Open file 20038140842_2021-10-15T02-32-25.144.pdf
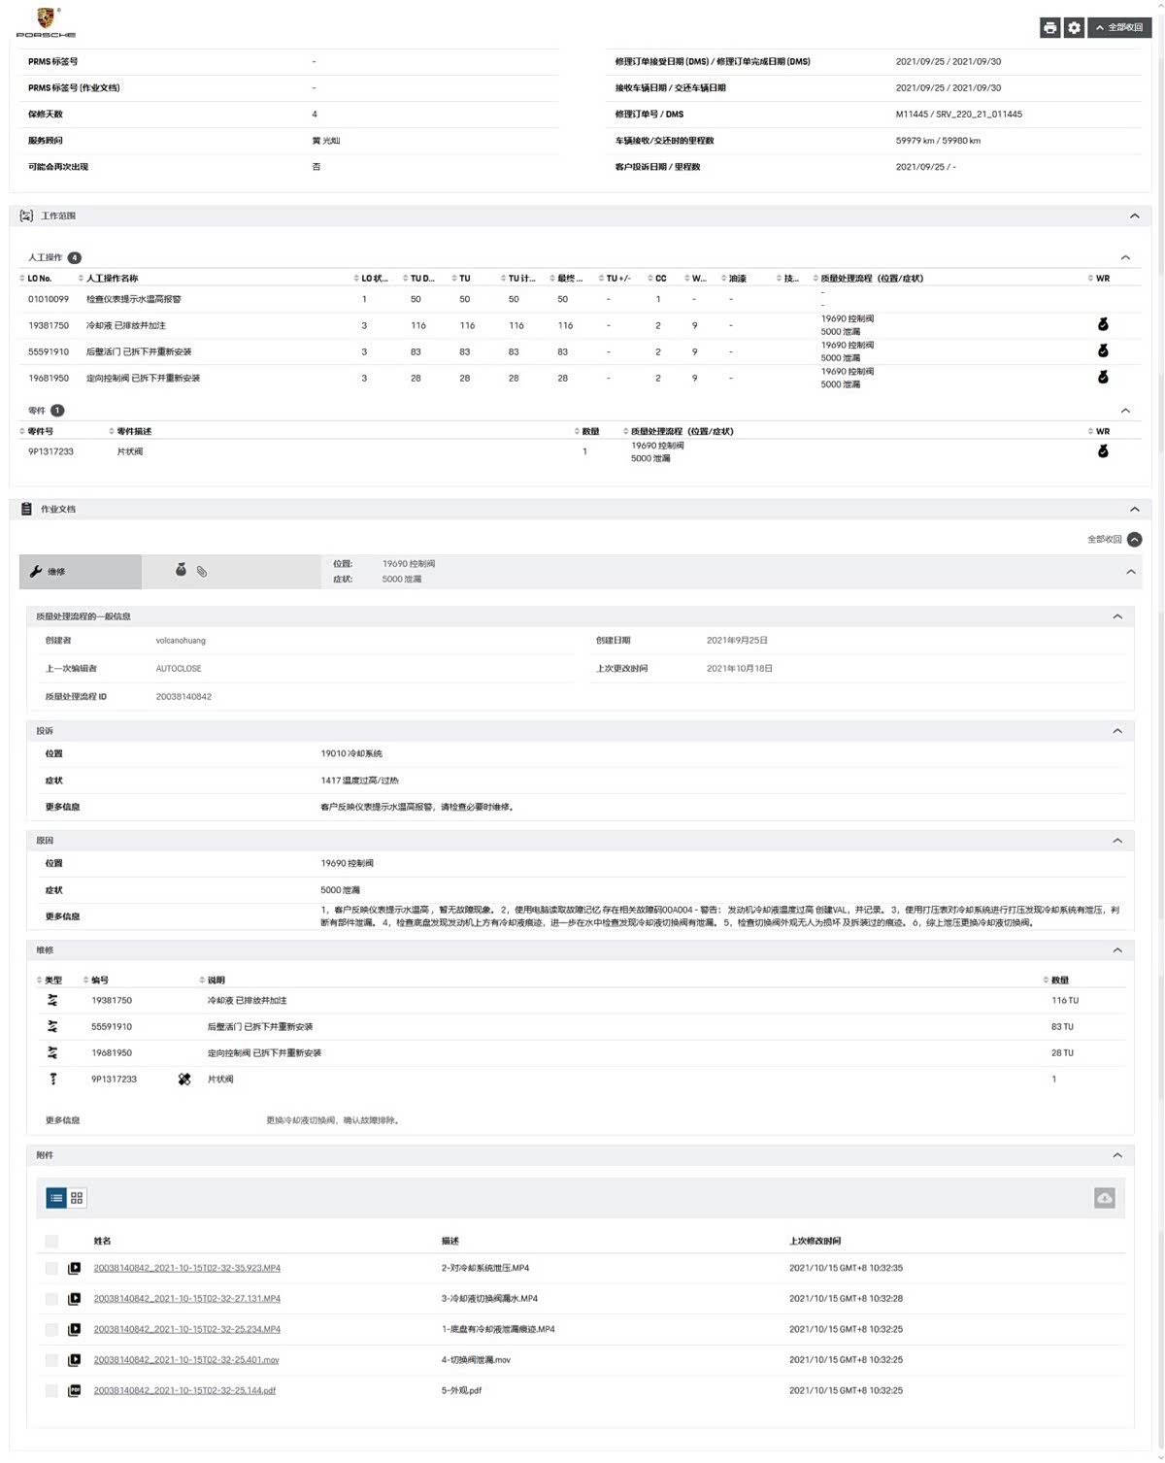Viewport: 1165px width, 1463px height. point(184,1390)
